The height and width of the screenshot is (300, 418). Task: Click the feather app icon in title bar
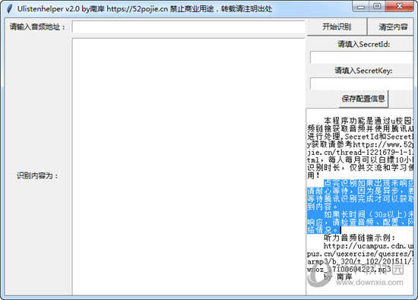(10, 8)
